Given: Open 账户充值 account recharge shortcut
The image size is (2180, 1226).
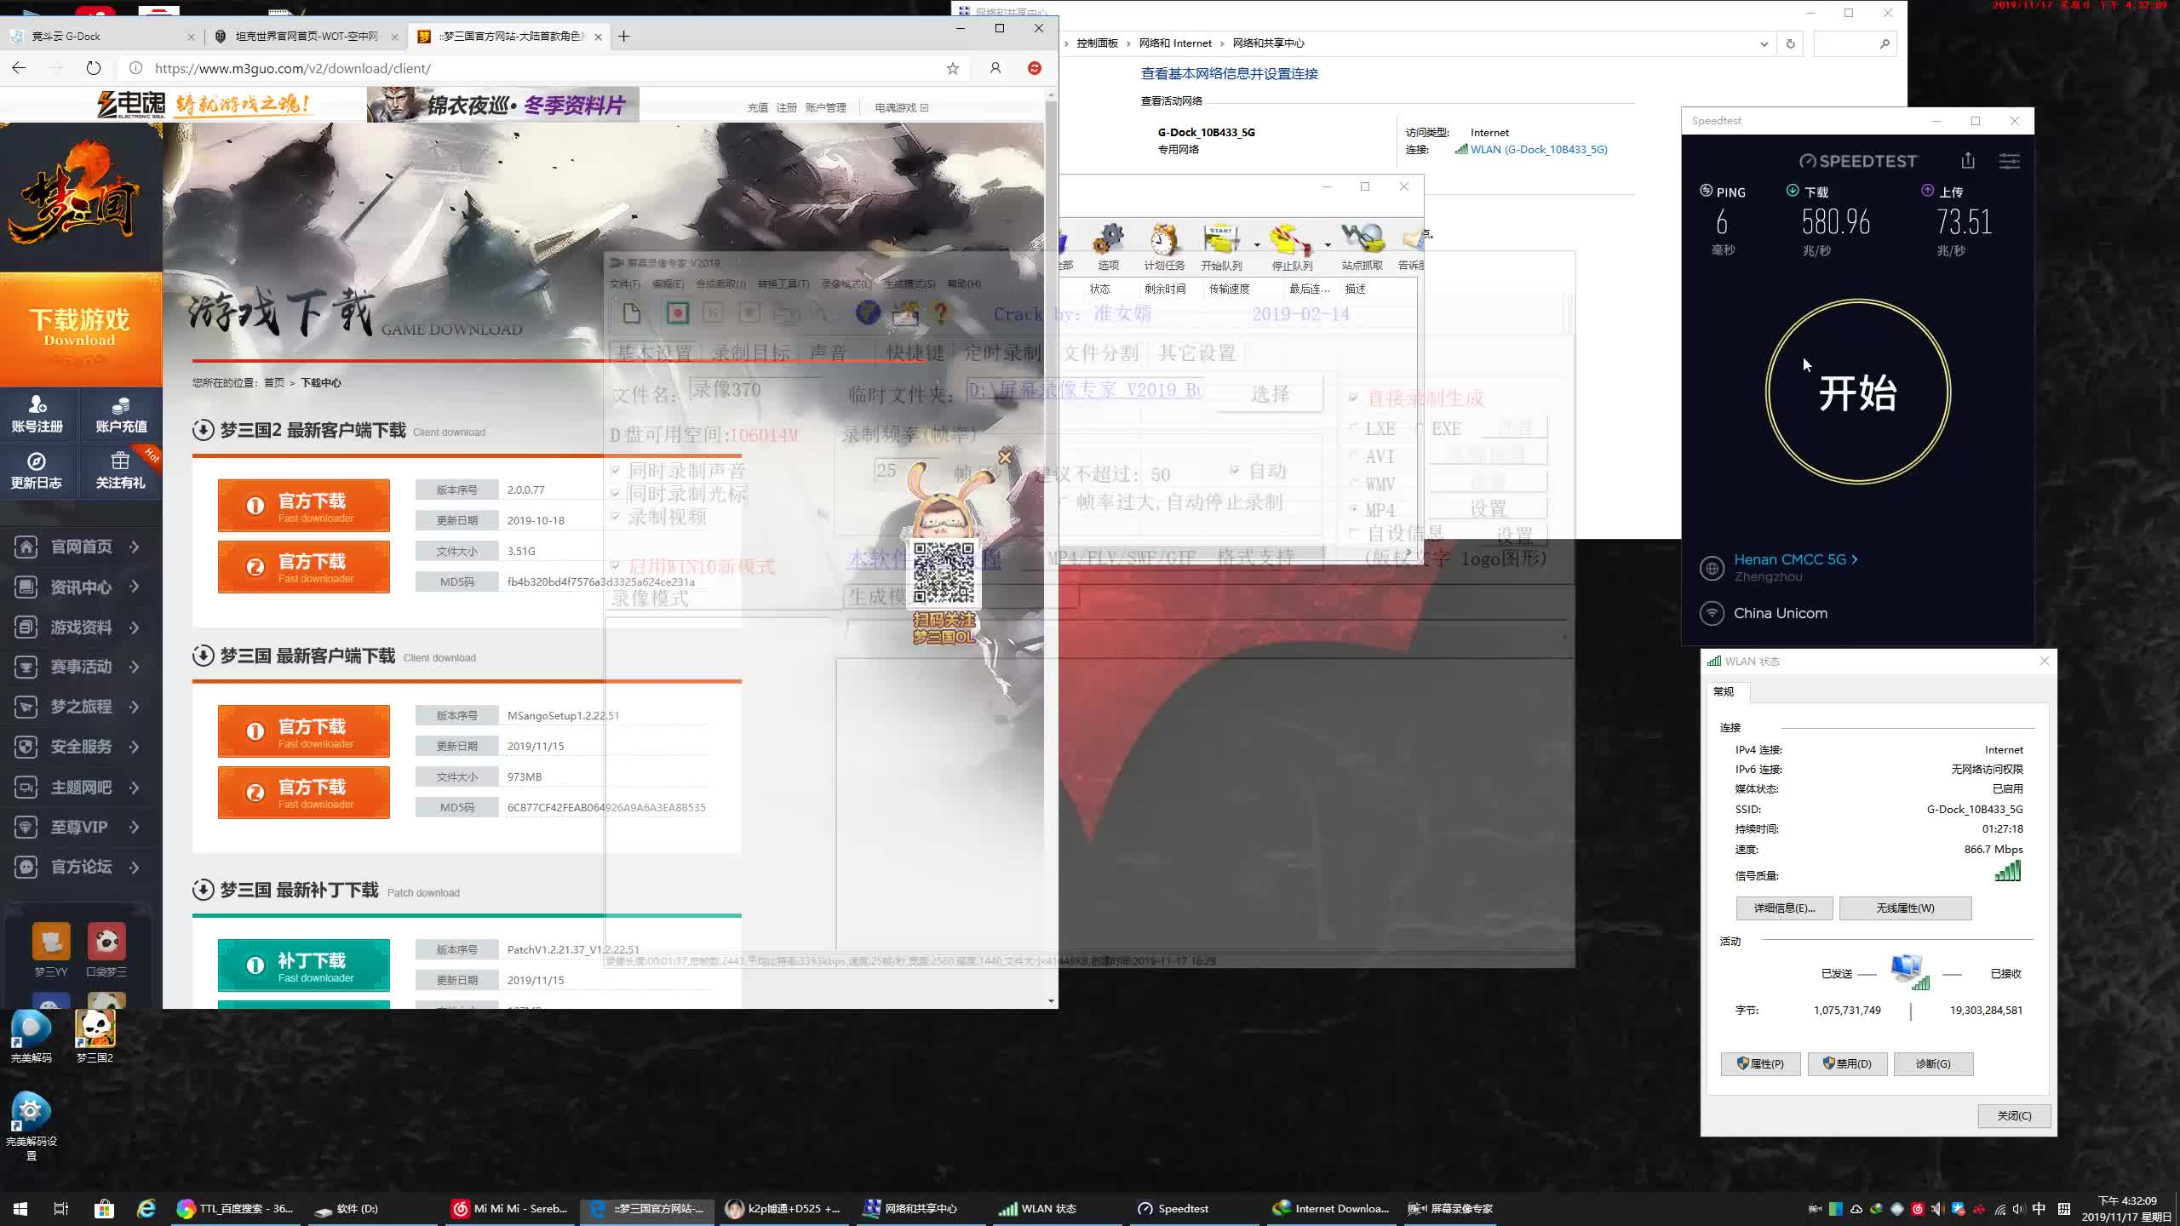Looking at the screenshot, I should pos(121,415).
